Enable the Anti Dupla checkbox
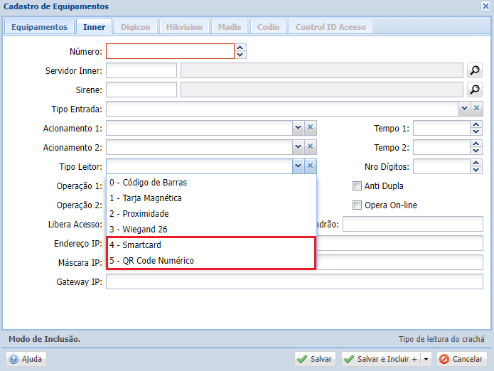 tap(357, 185)
